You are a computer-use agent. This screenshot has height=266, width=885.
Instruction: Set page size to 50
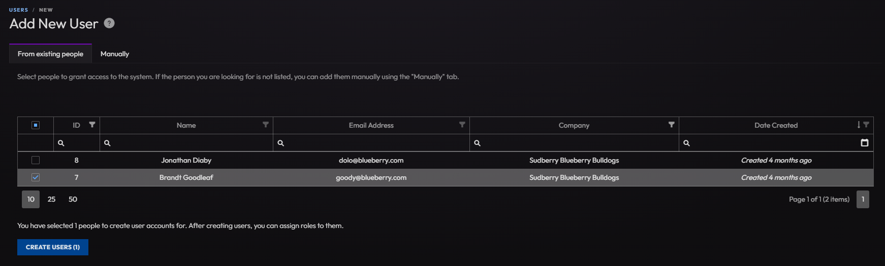click(73, 199)
